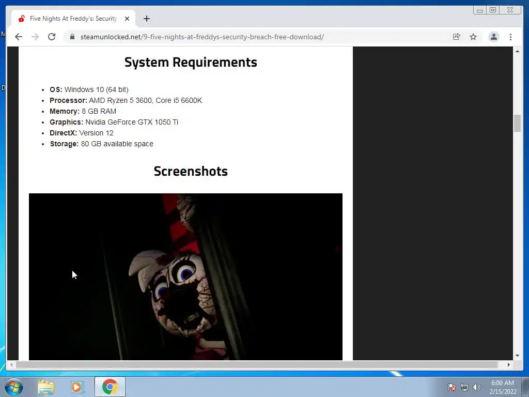Select the Five Nights At Freddy's tab
Viewport: 529px width, 397px height.
(x=73, y=19)
